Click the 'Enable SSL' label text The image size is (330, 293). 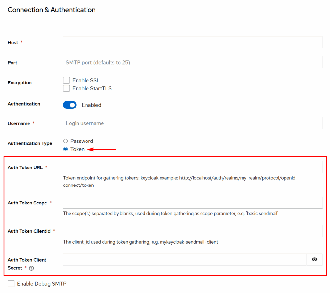click(86, 80)
